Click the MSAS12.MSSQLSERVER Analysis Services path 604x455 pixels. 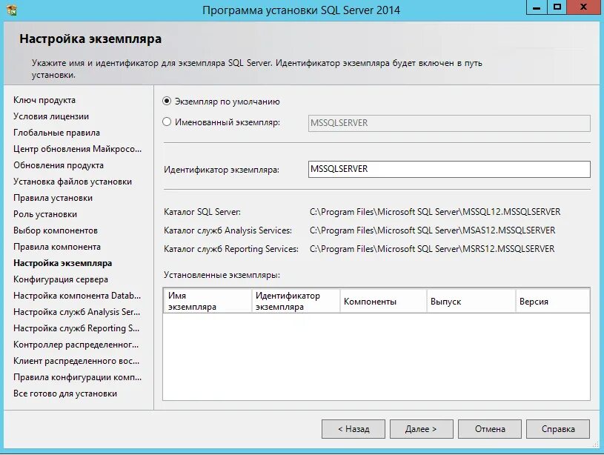[x=432, y=230]
